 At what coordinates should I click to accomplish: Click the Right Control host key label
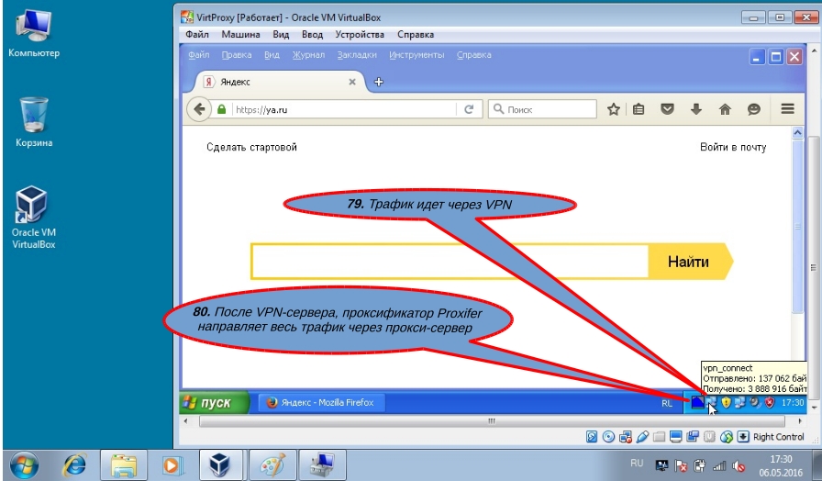(779, 436)
